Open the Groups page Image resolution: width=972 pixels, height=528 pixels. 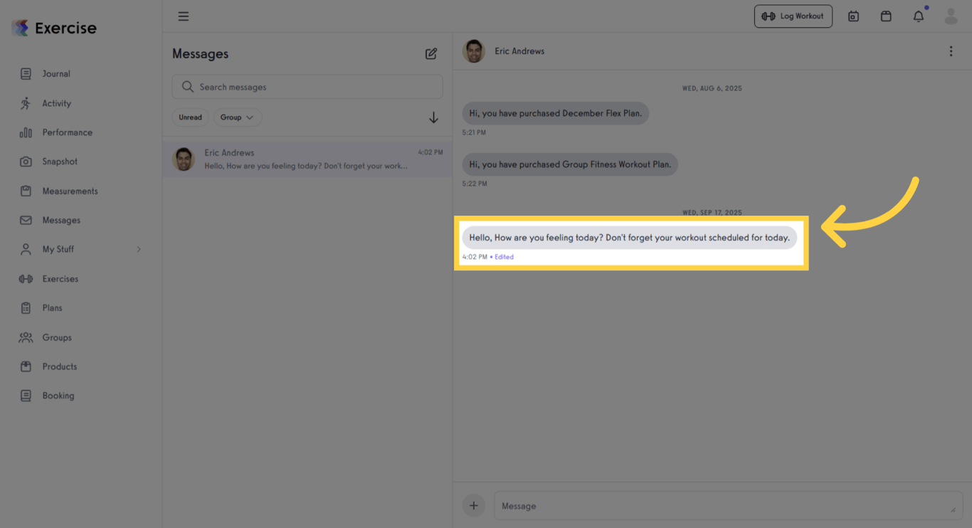56,337
